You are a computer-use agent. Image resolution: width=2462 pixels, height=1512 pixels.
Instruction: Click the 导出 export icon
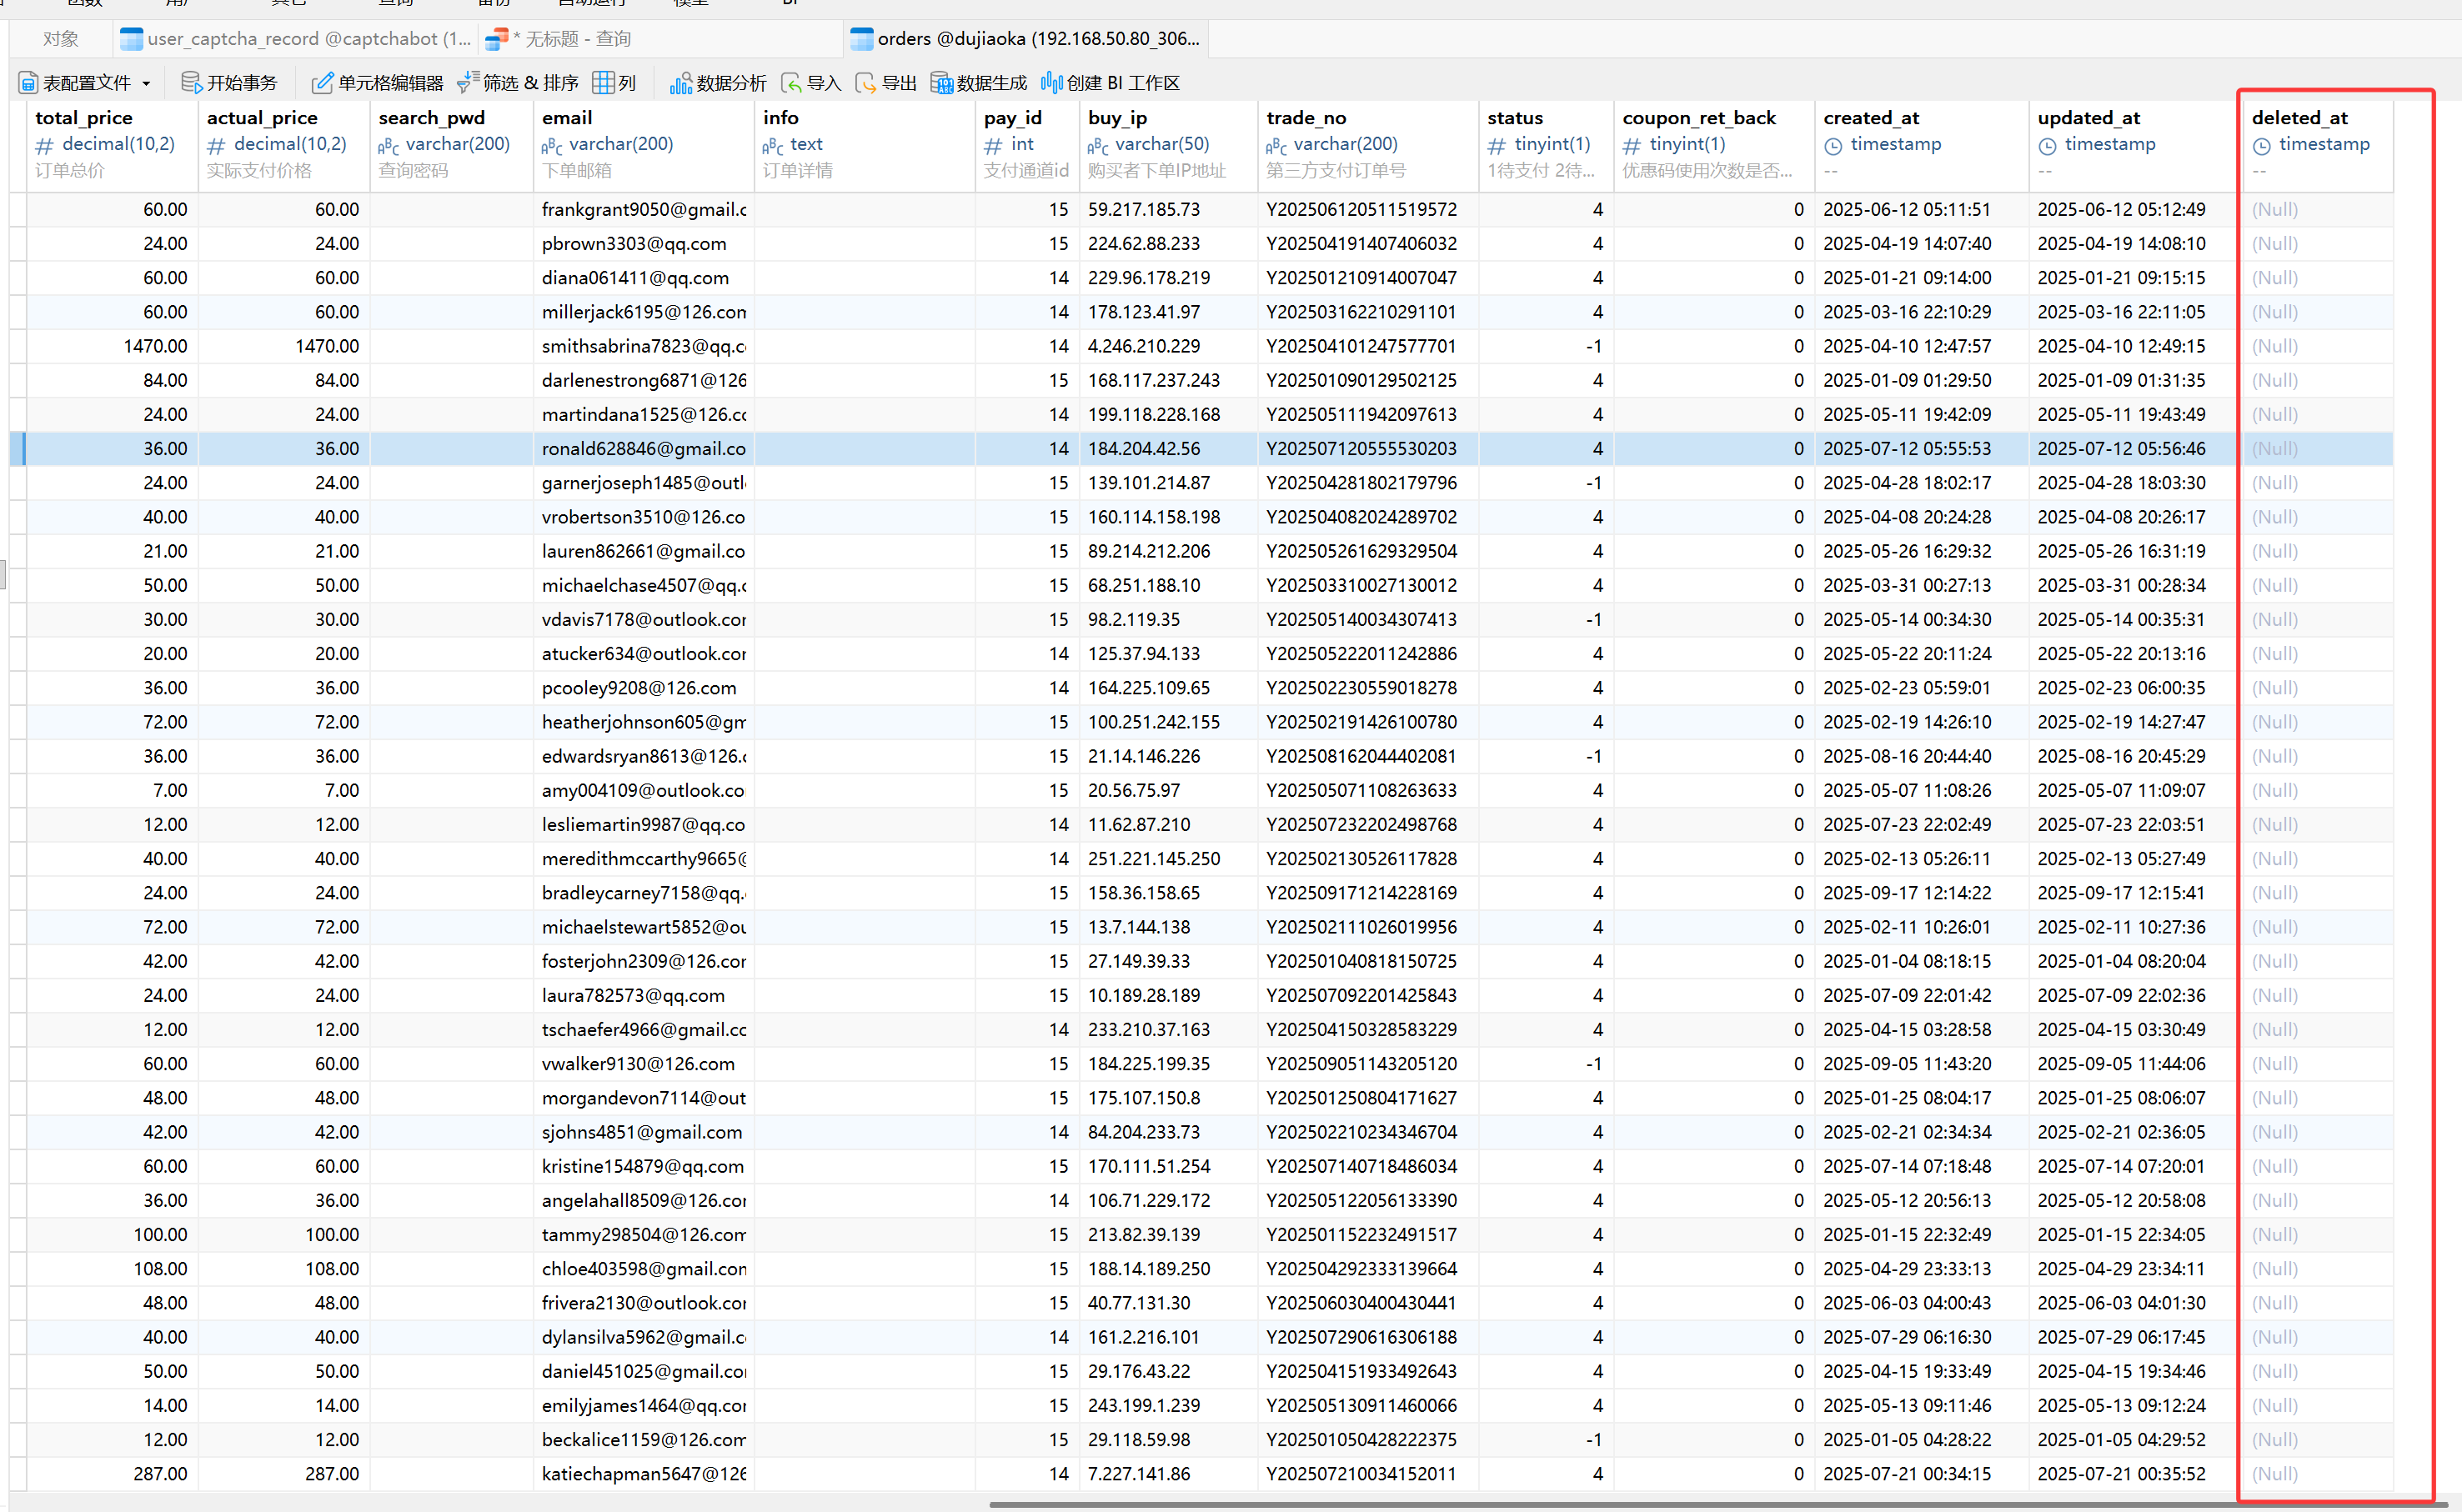pos(866,83)
